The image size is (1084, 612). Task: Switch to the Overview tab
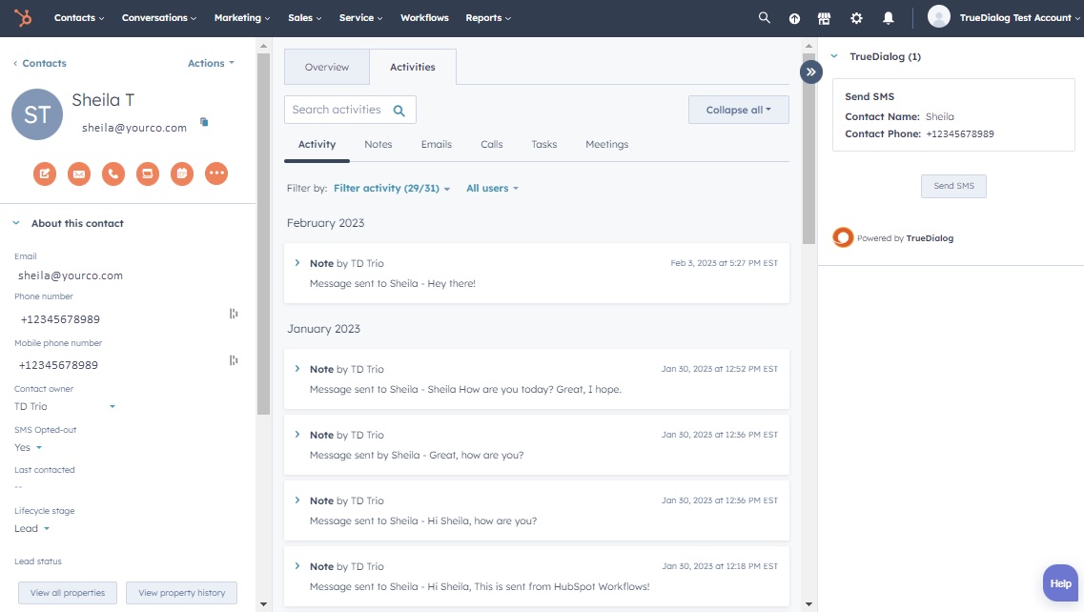[326, 68]
